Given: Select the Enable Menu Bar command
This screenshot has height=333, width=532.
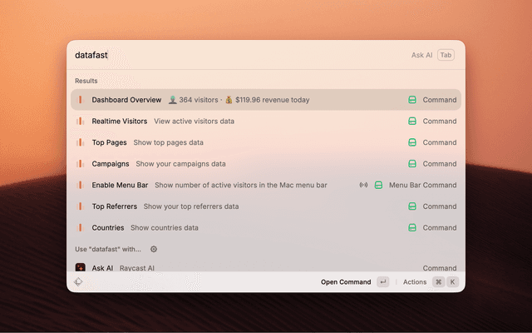Looking at the screenshot, I should (121, 185).
